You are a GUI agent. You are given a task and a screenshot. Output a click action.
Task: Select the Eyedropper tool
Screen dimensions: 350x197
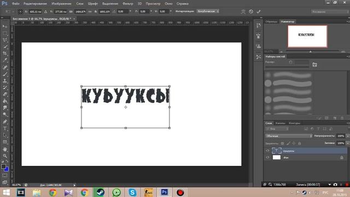(5, 60)
